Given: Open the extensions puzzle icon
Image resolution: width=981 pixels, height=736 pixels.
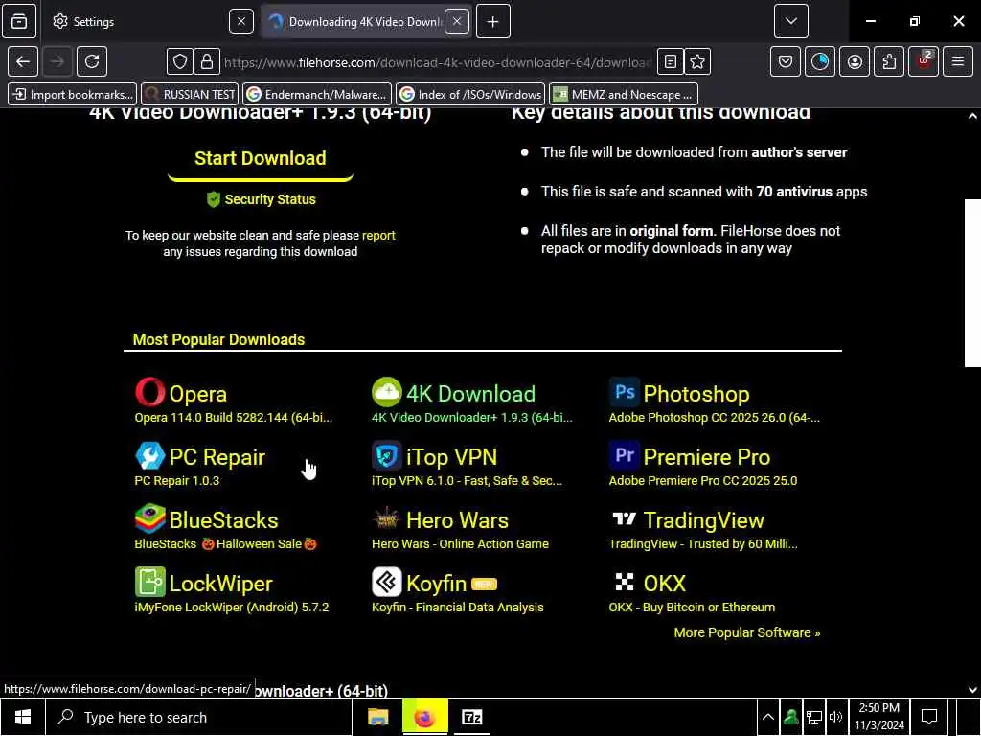Looking at the screenshot, I should tap(889, 61).
